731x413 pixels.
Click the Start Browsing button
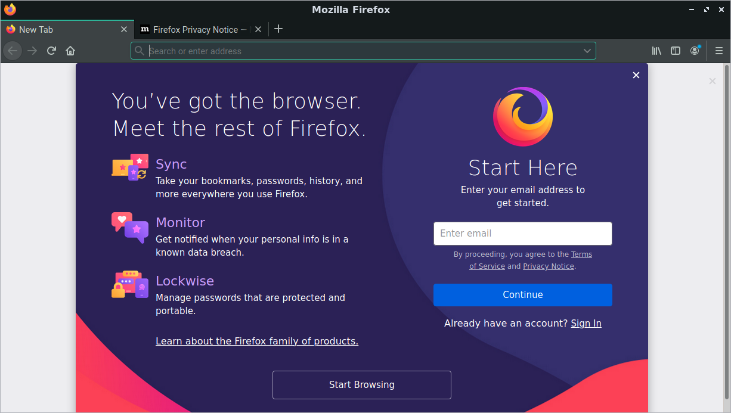coord(362,384)
